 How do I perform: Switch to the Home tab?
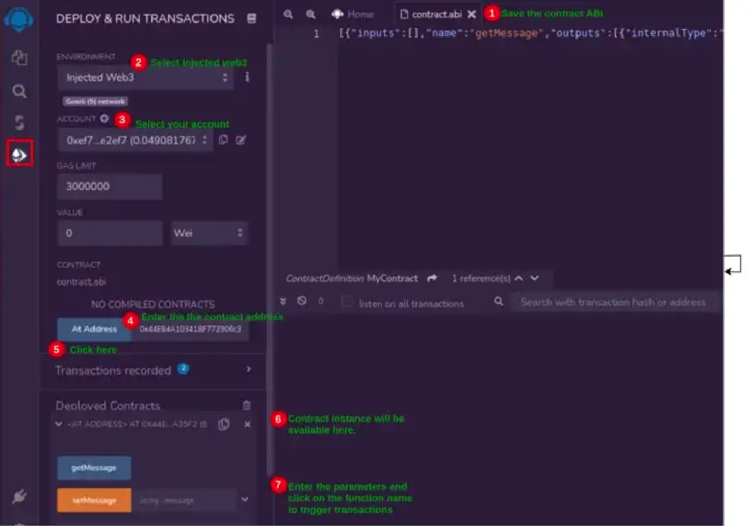point(353,15)
